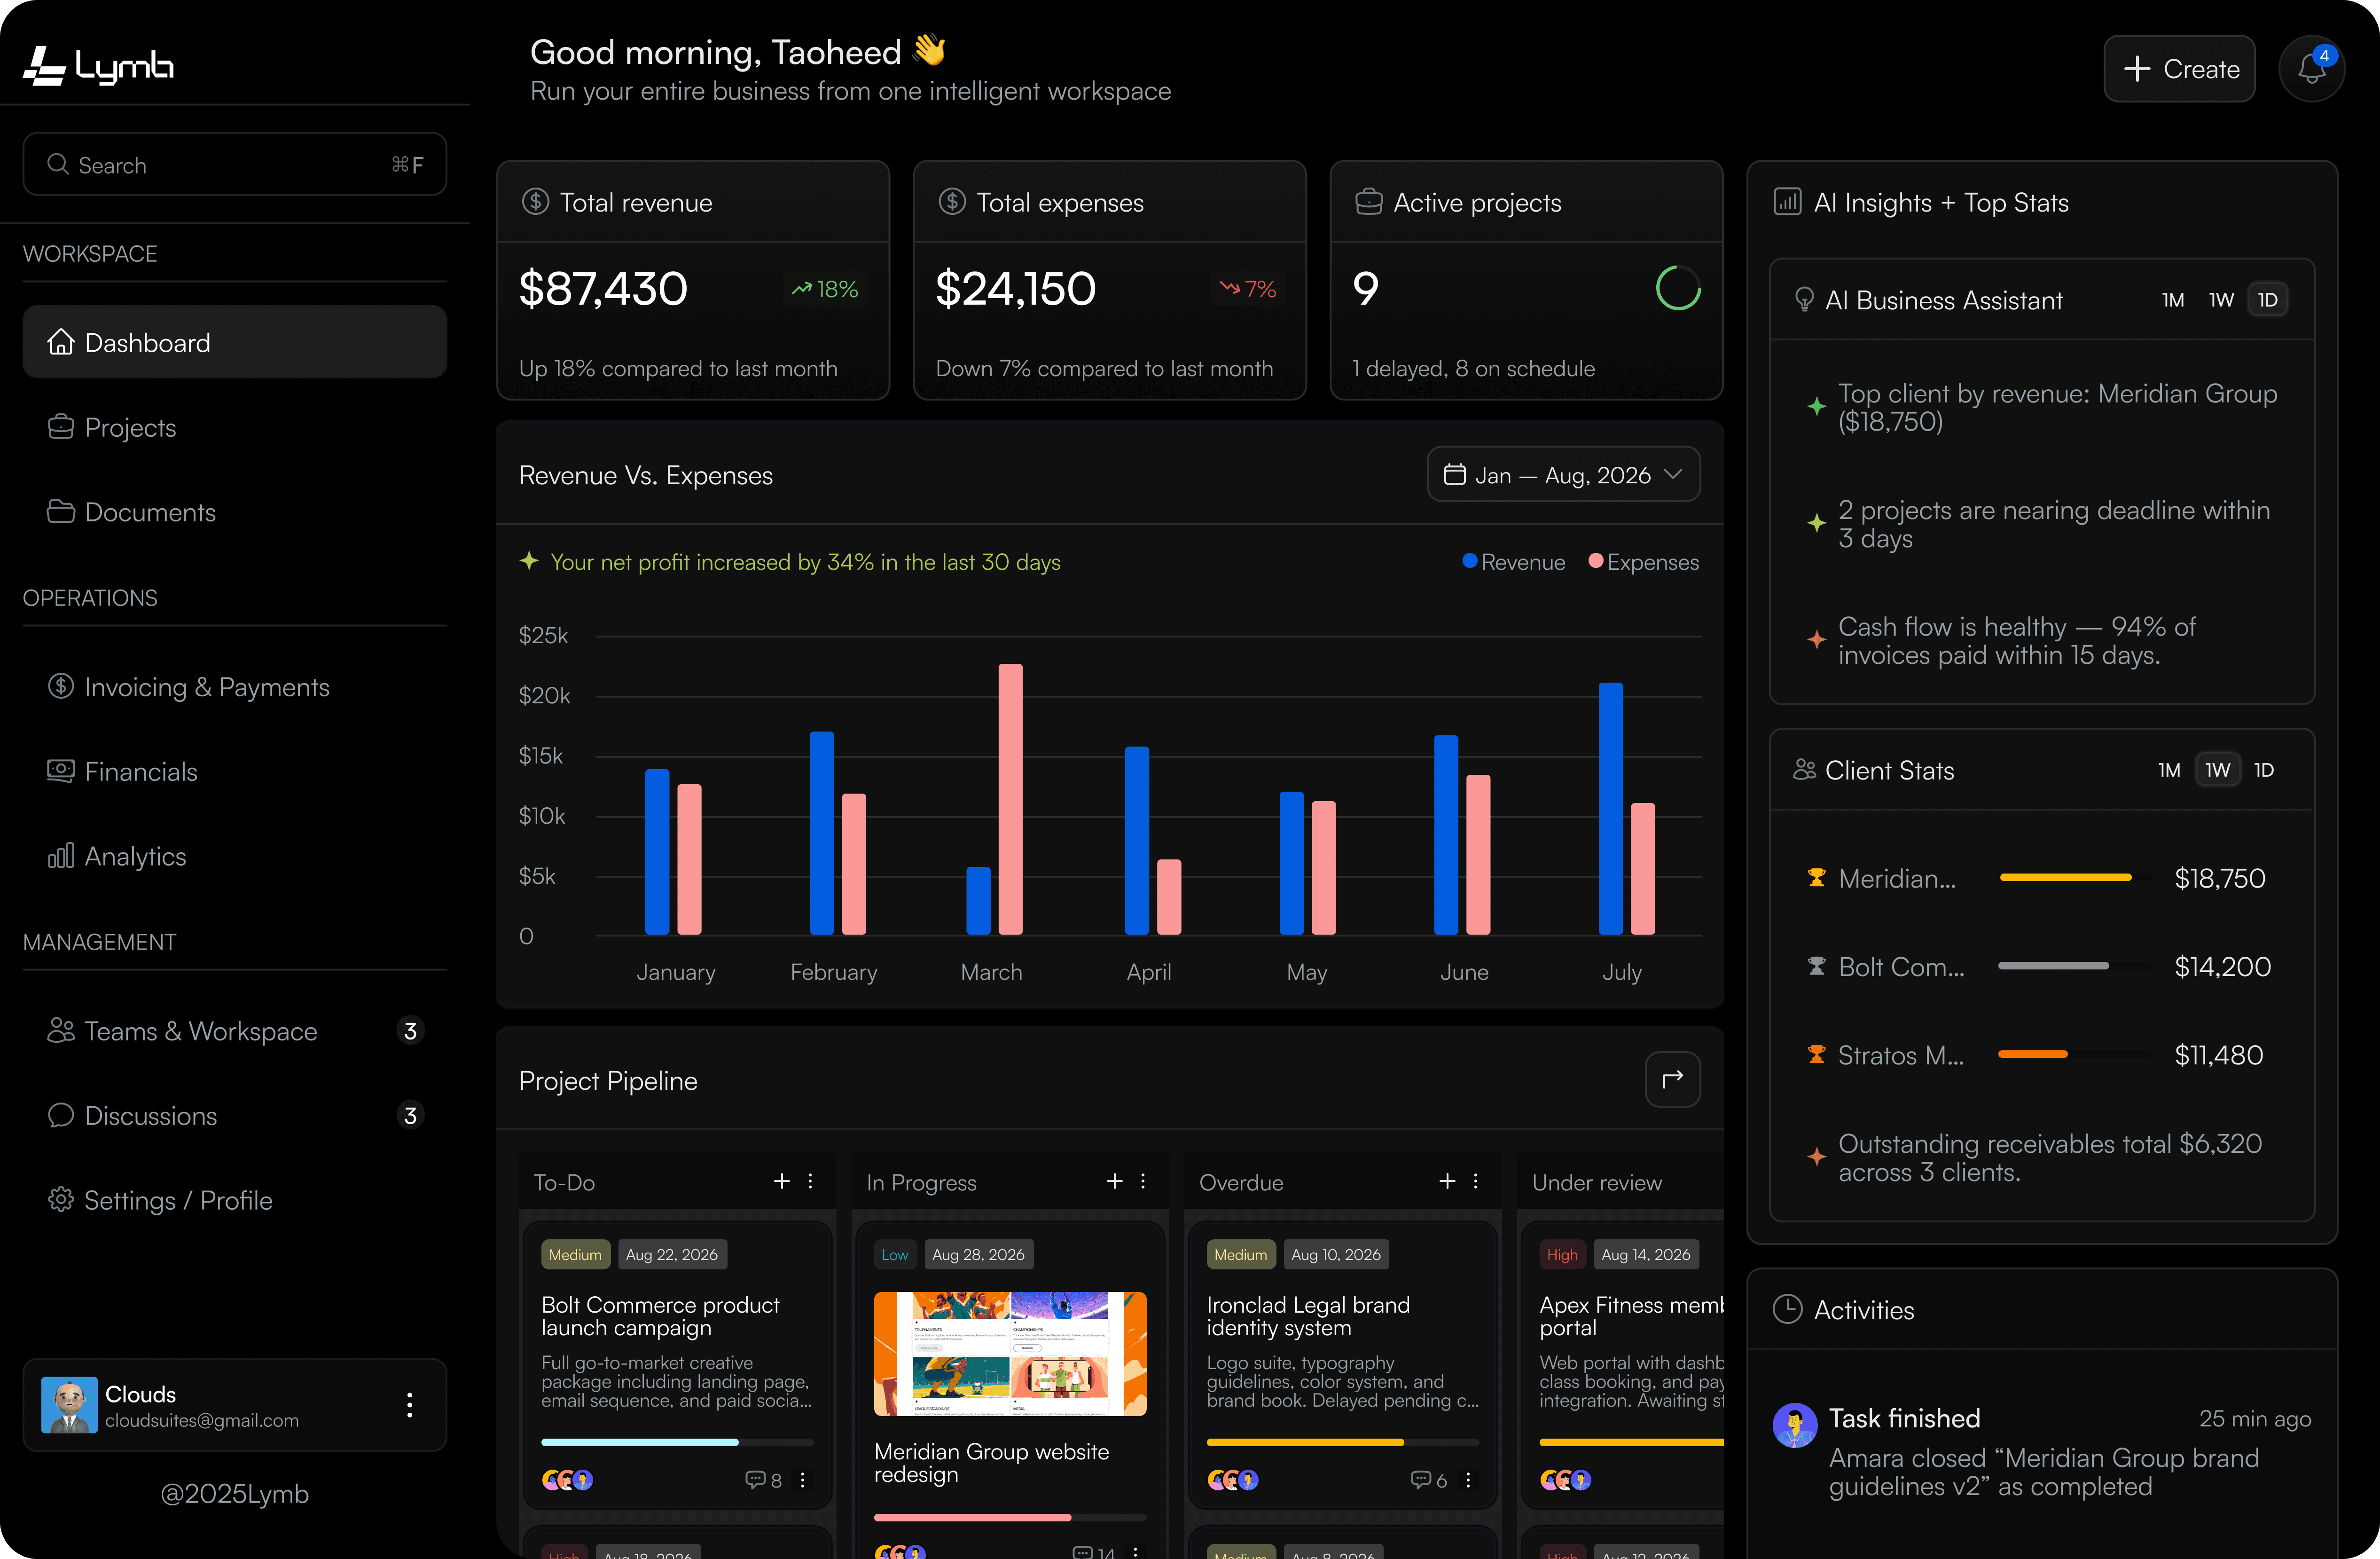Click the Aug 28, 2026 date tag
This screenshot has height=1559, width=2380.
(978, 1255)
